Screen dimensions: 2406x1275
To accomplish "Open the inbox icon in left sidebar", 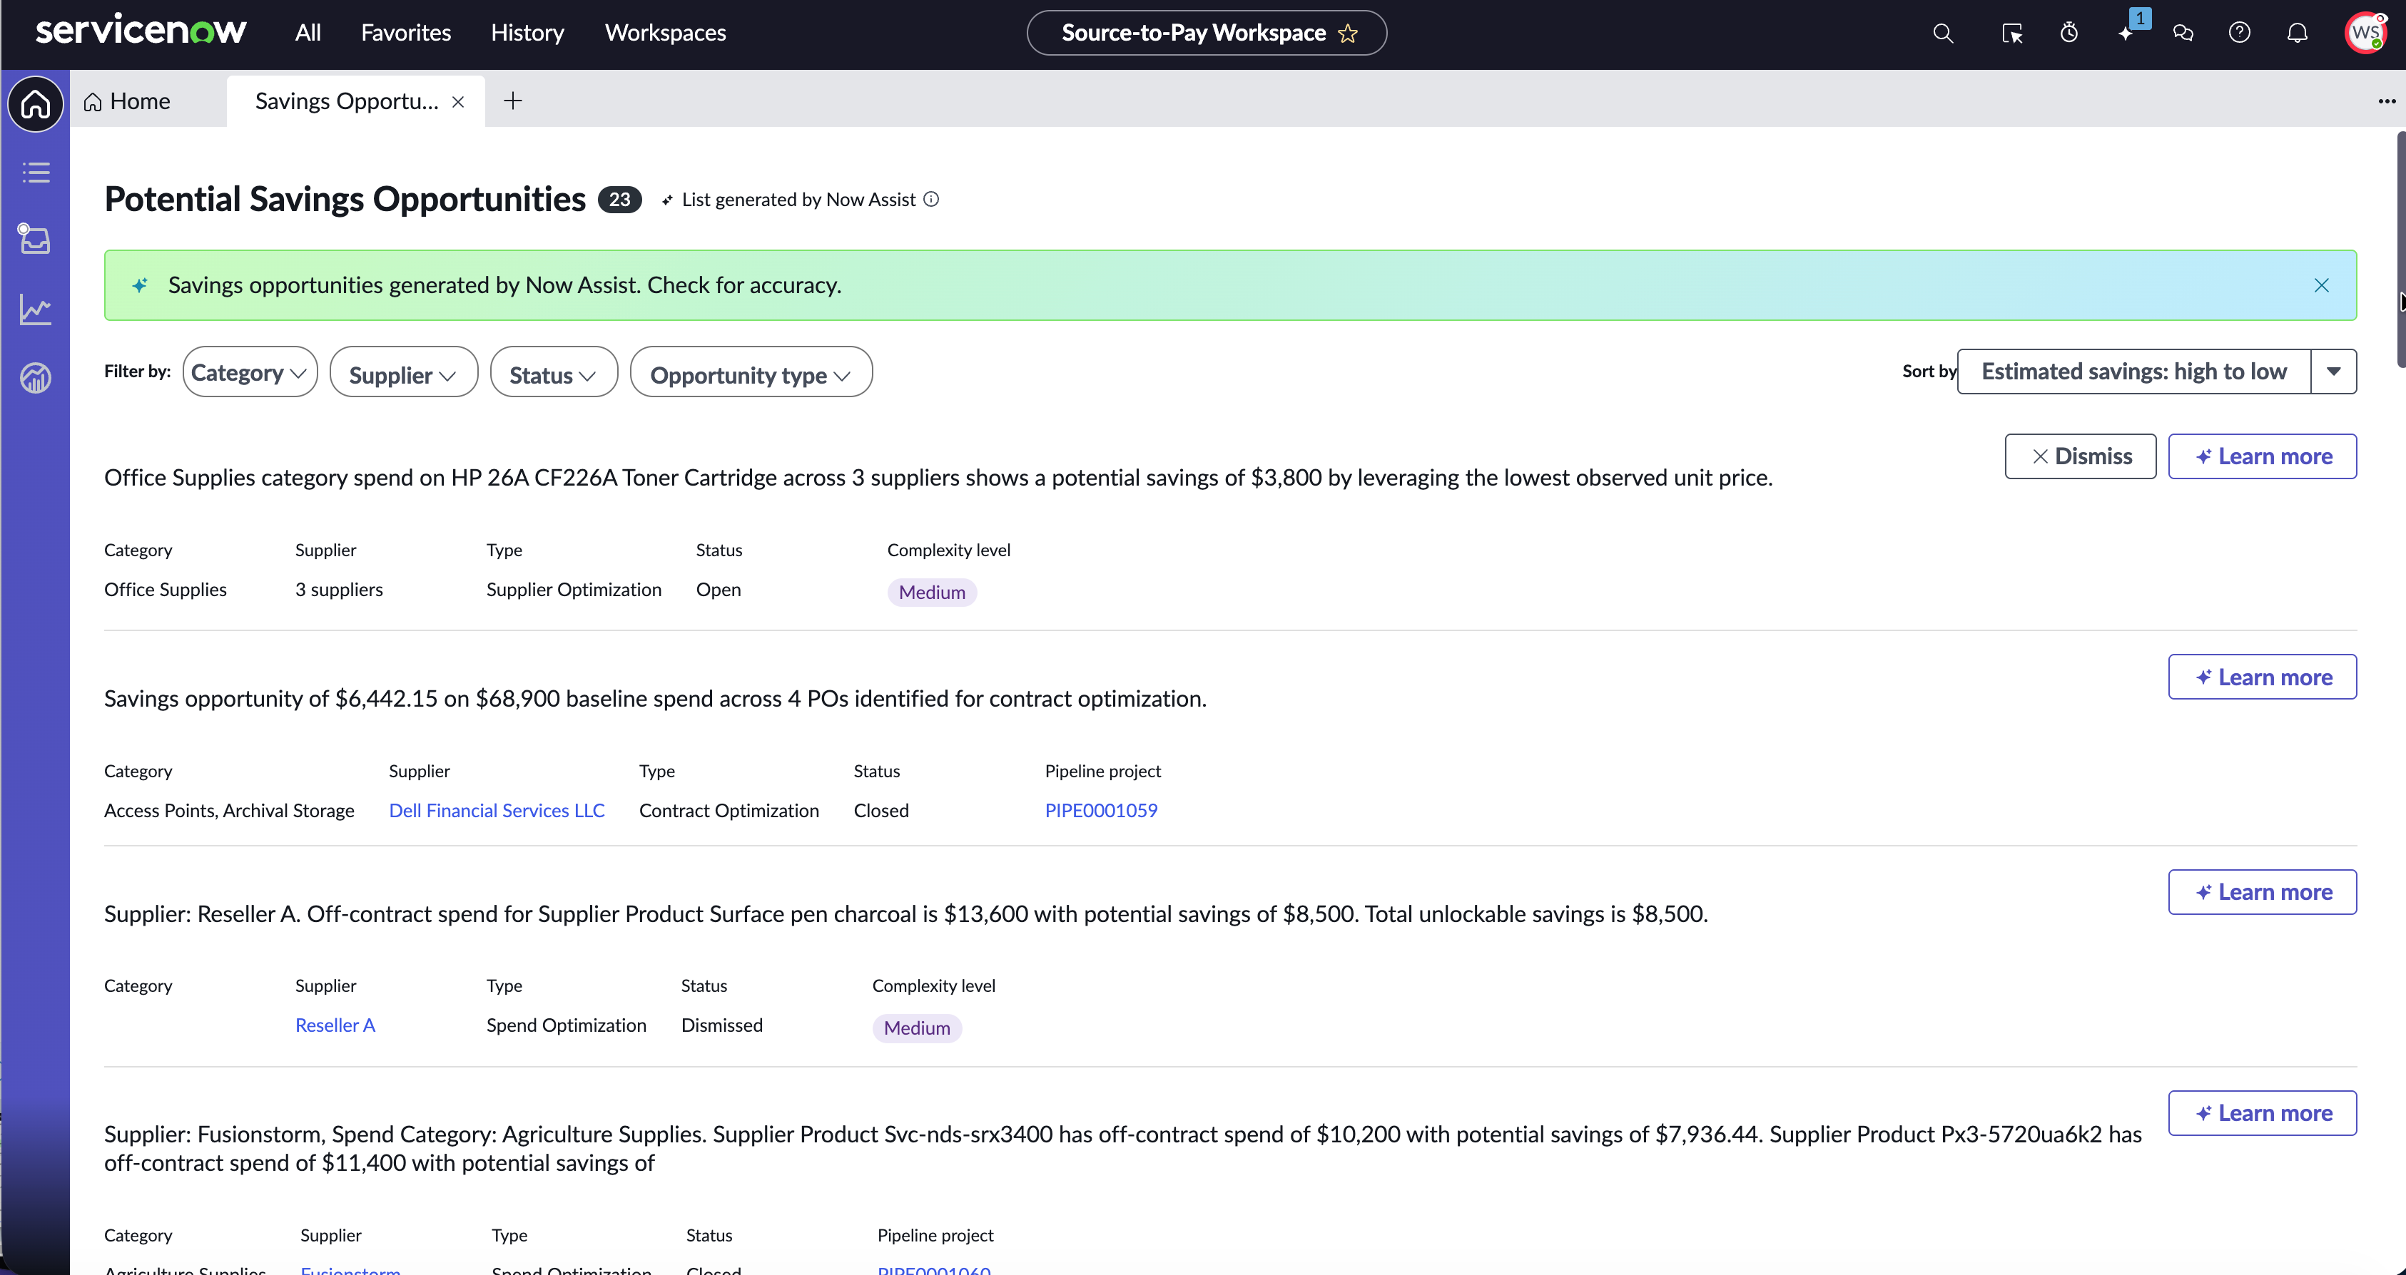I will [34, 239].
